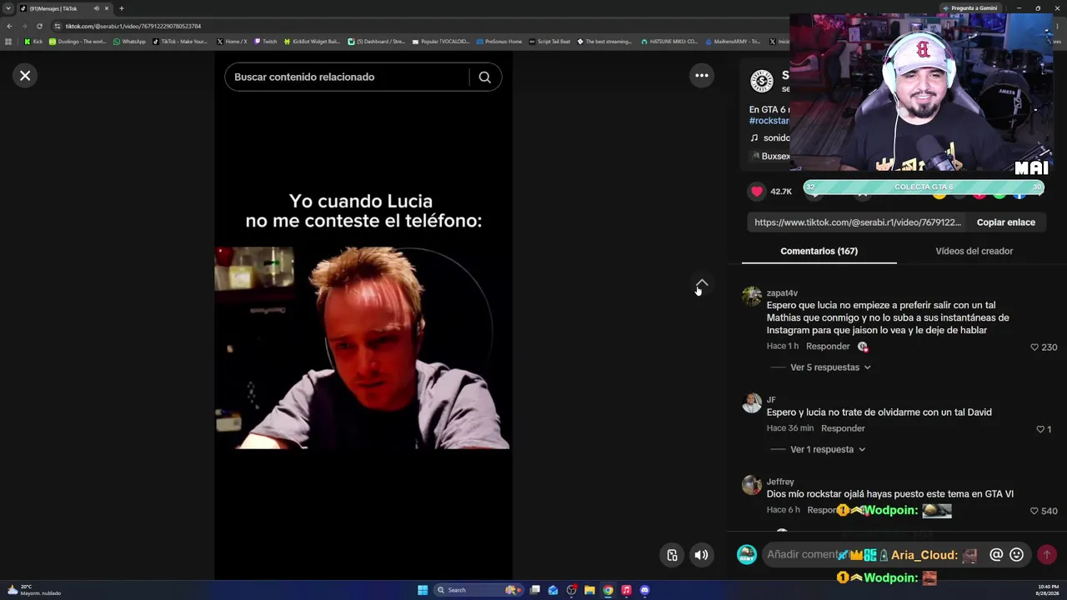Select the '(91) Mensajes | TikTok' browser tab

click(65, 8)
